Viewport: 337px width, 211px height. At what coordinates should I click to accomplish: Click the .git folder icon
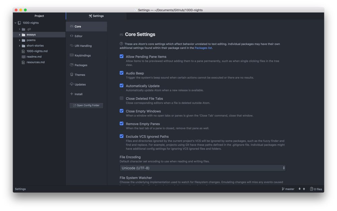point(24,29)
